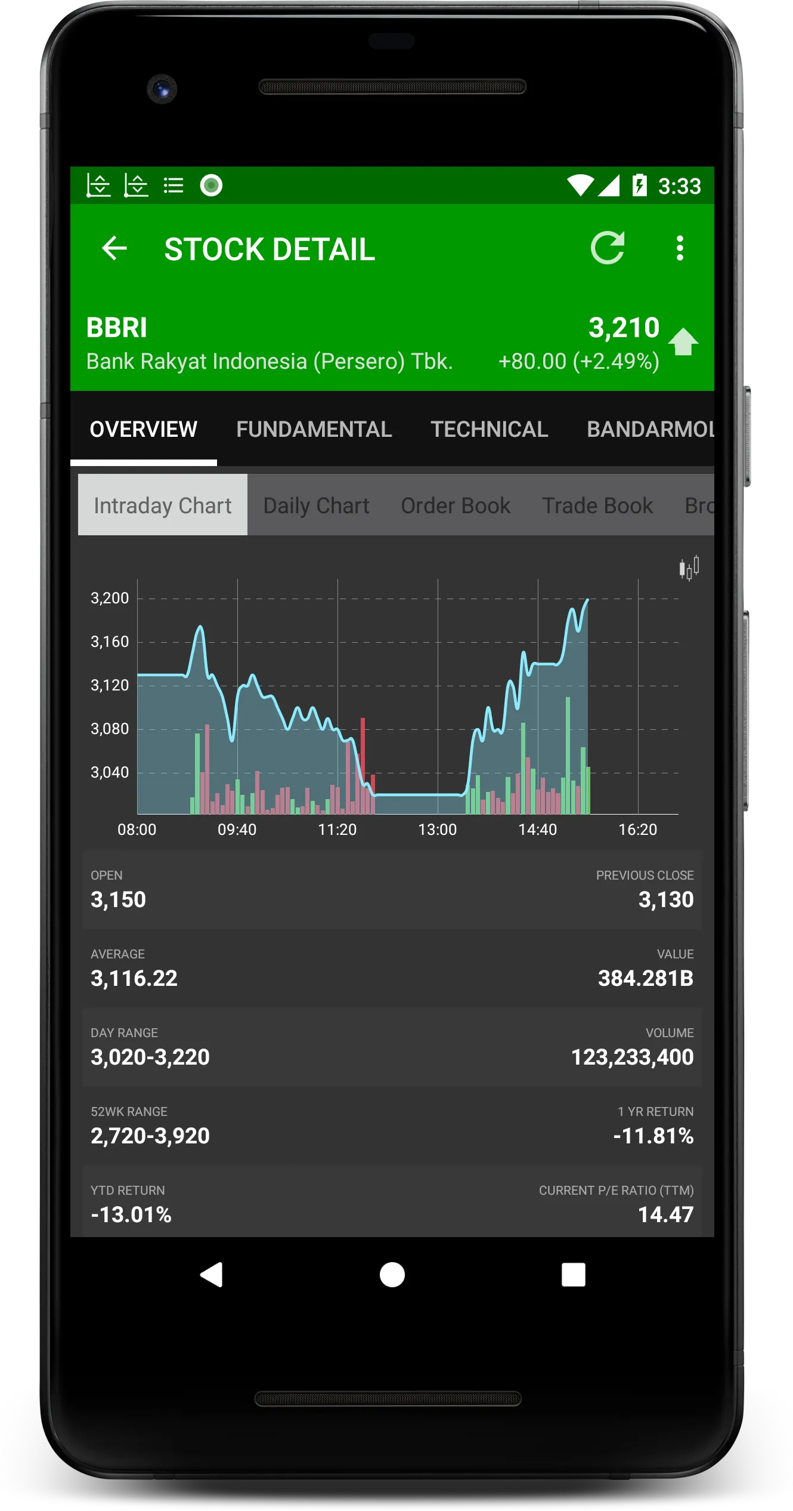
Task: Tap the 13:00 time axis label
Action: tap(438, 829)
